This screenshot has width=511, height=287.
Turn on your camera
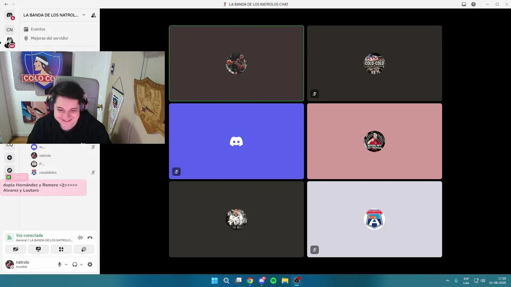click(16, 249)
